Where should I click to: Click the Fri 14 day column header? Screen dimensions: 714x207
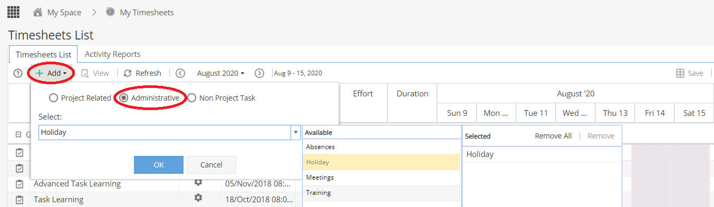[655, 113]
